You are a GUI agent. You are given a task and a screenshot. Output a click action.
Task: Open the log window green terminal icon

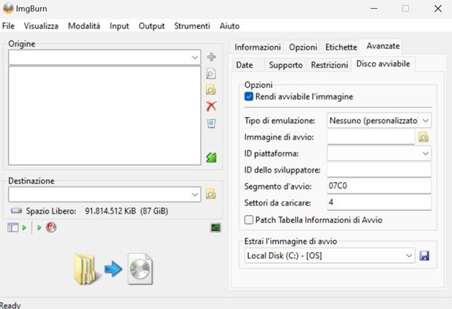click(216, 227)
